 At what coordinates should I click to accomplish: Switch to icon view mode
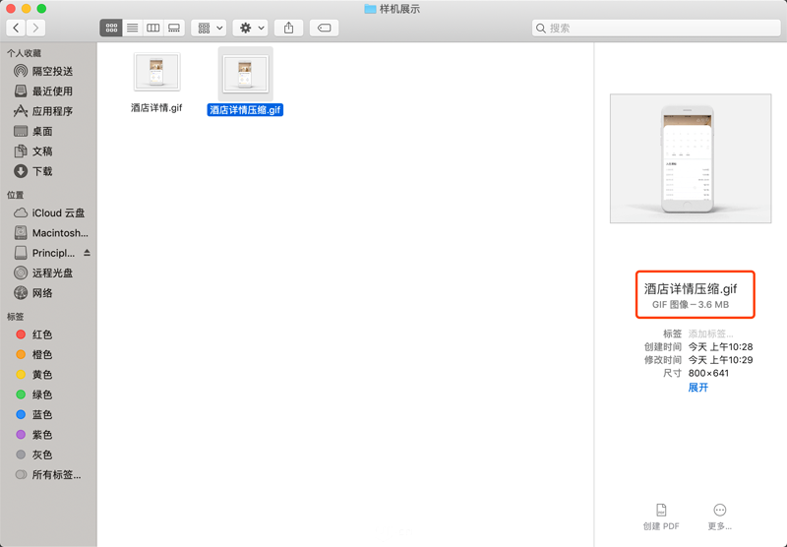(x=111, y=29)
